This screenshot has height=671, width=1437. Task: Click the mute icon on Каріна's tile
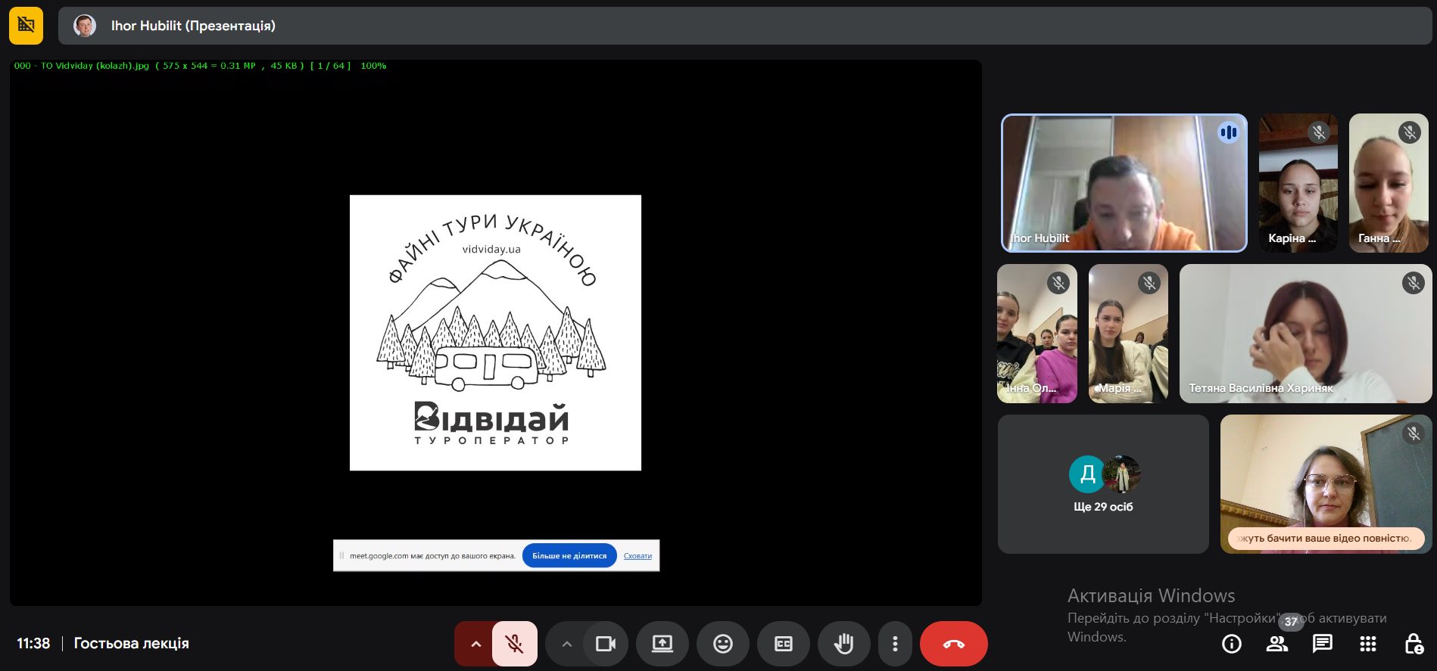[1319, 132]
